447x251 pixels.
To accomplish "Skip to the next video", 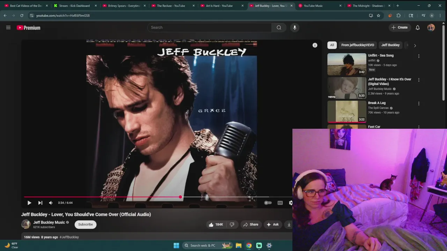I will [x=40, y=203].
